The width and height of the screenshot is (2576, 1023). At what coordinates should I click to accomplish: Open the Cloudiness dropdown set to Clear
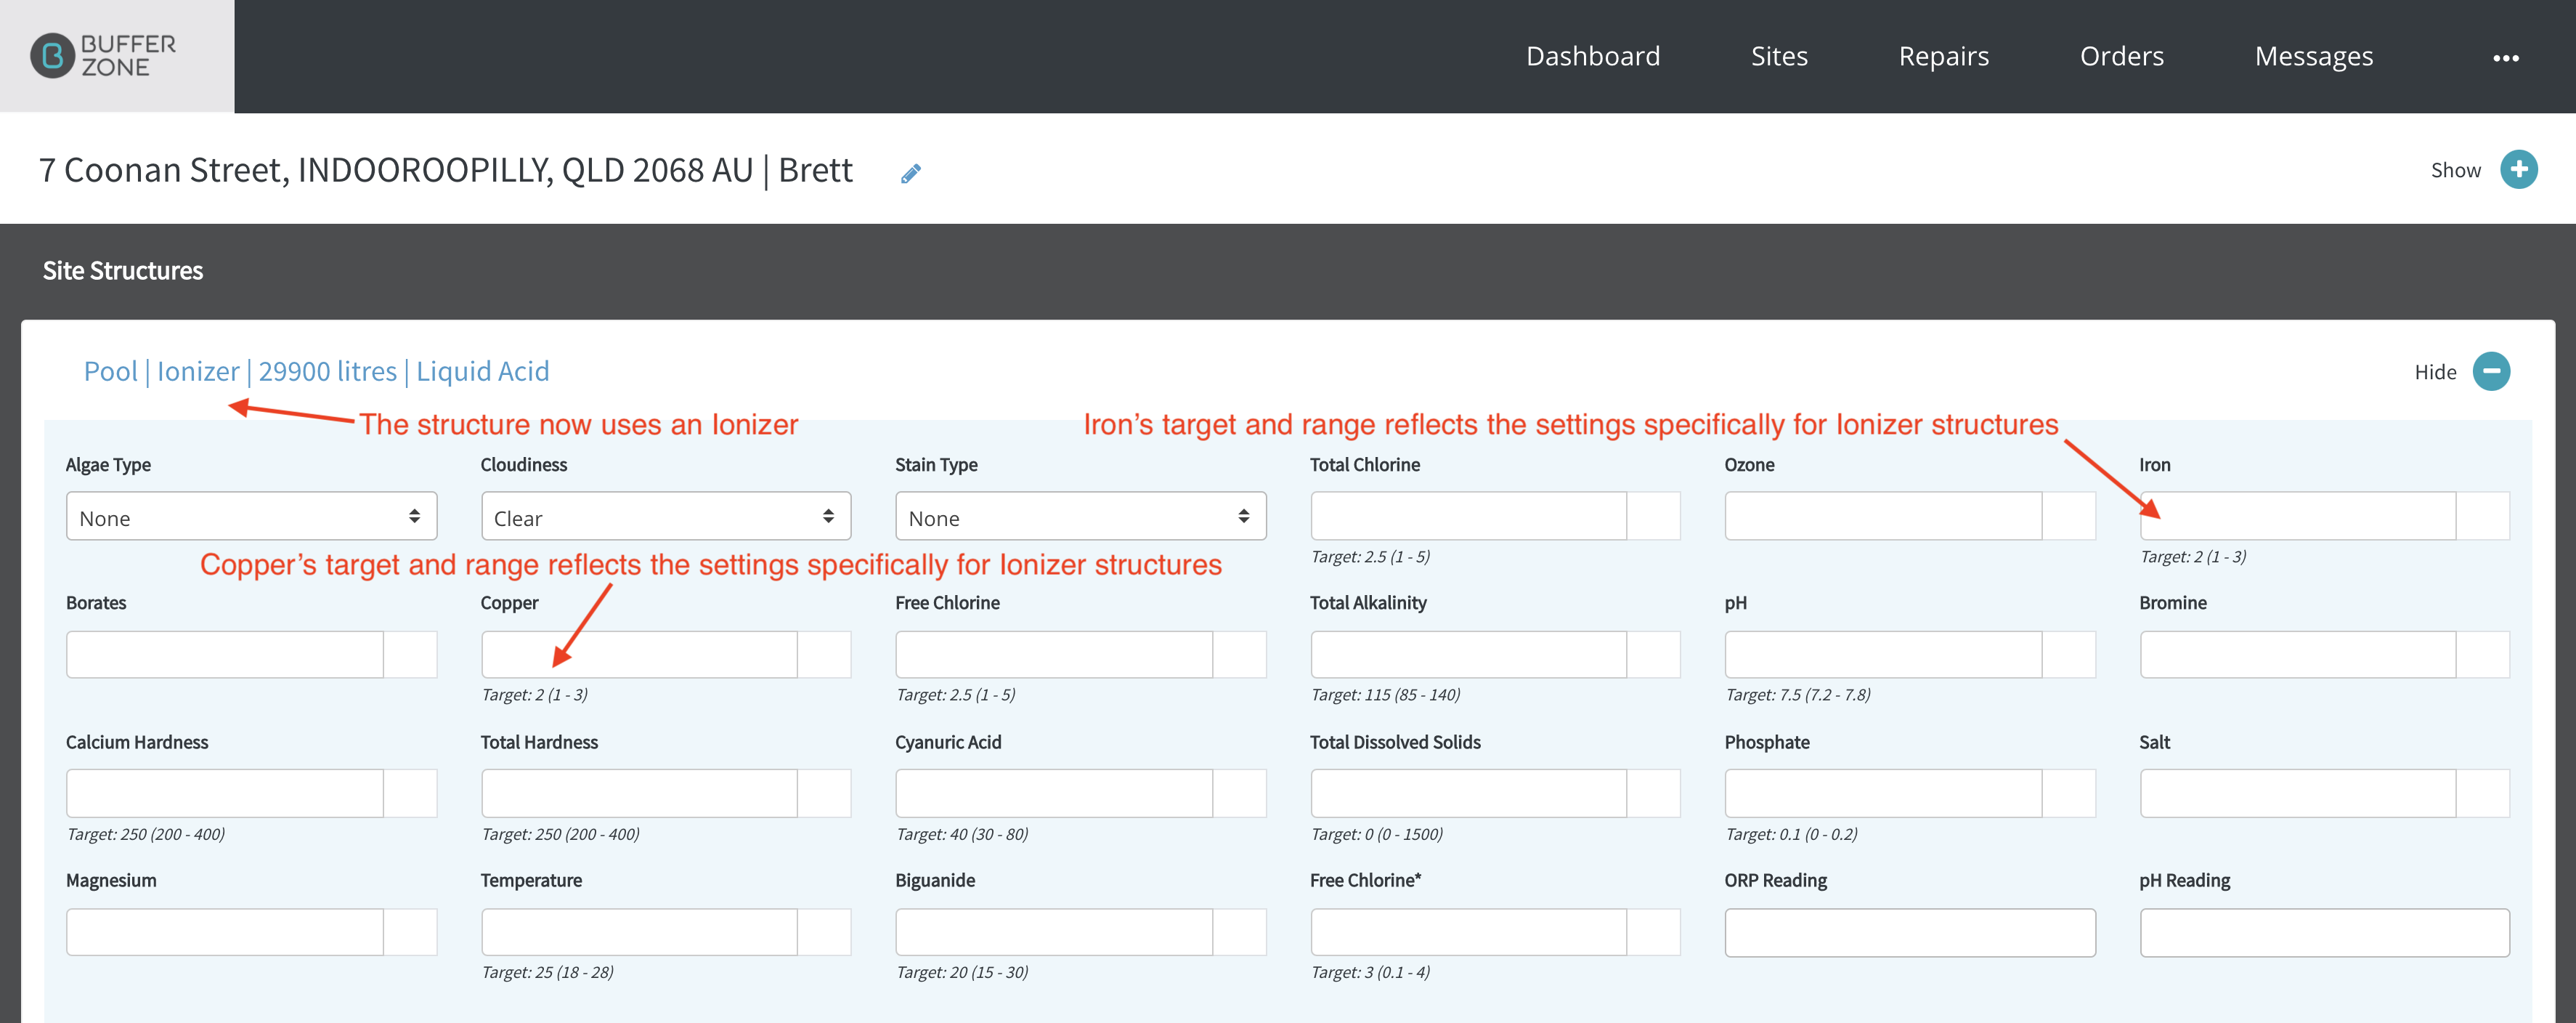tap(666, 516)
